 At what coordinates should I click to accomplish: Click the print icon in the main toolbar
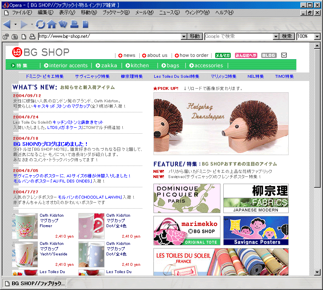point(74,24)
